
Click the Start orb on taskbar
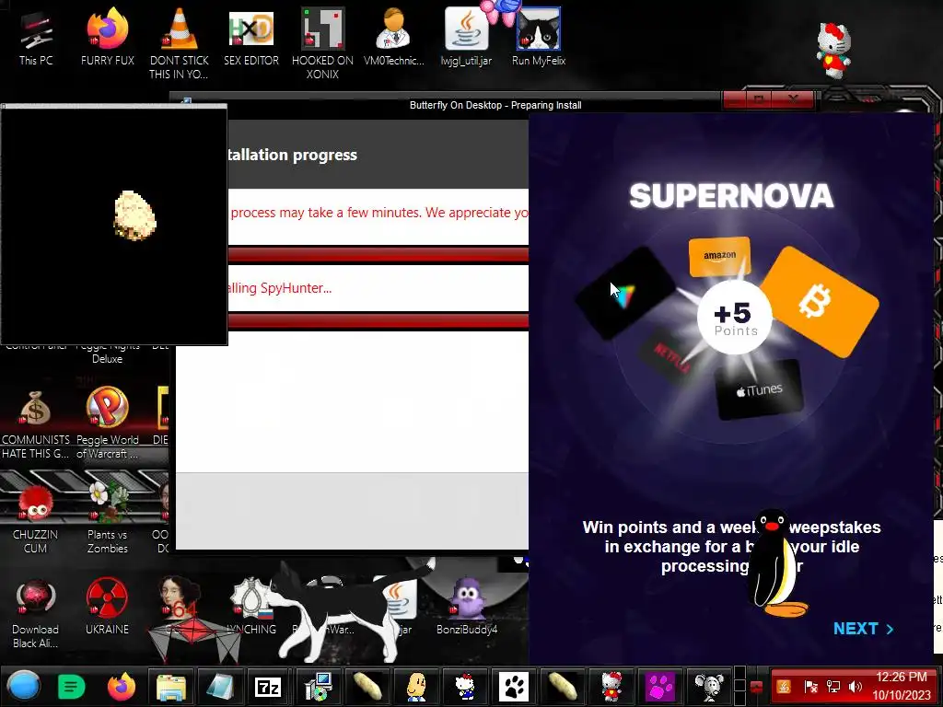(x=23, y=686)
